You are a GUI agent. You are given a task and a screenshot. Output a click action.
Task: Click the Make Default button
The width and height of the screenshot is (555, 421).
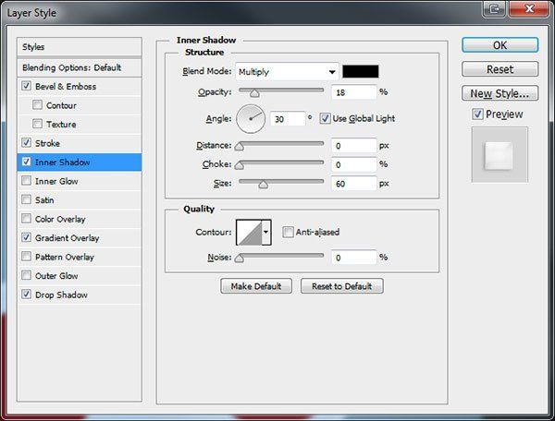[x=256, y=286]
